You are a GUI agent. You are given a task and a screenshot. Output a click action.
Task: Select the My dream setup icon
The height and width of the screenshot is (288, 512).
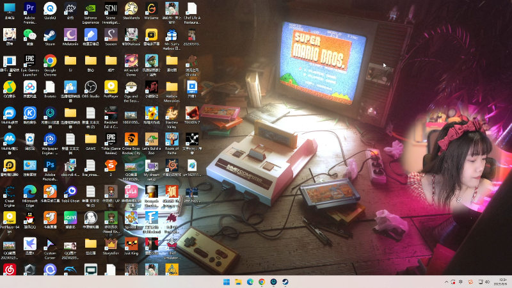click(151, 170)
